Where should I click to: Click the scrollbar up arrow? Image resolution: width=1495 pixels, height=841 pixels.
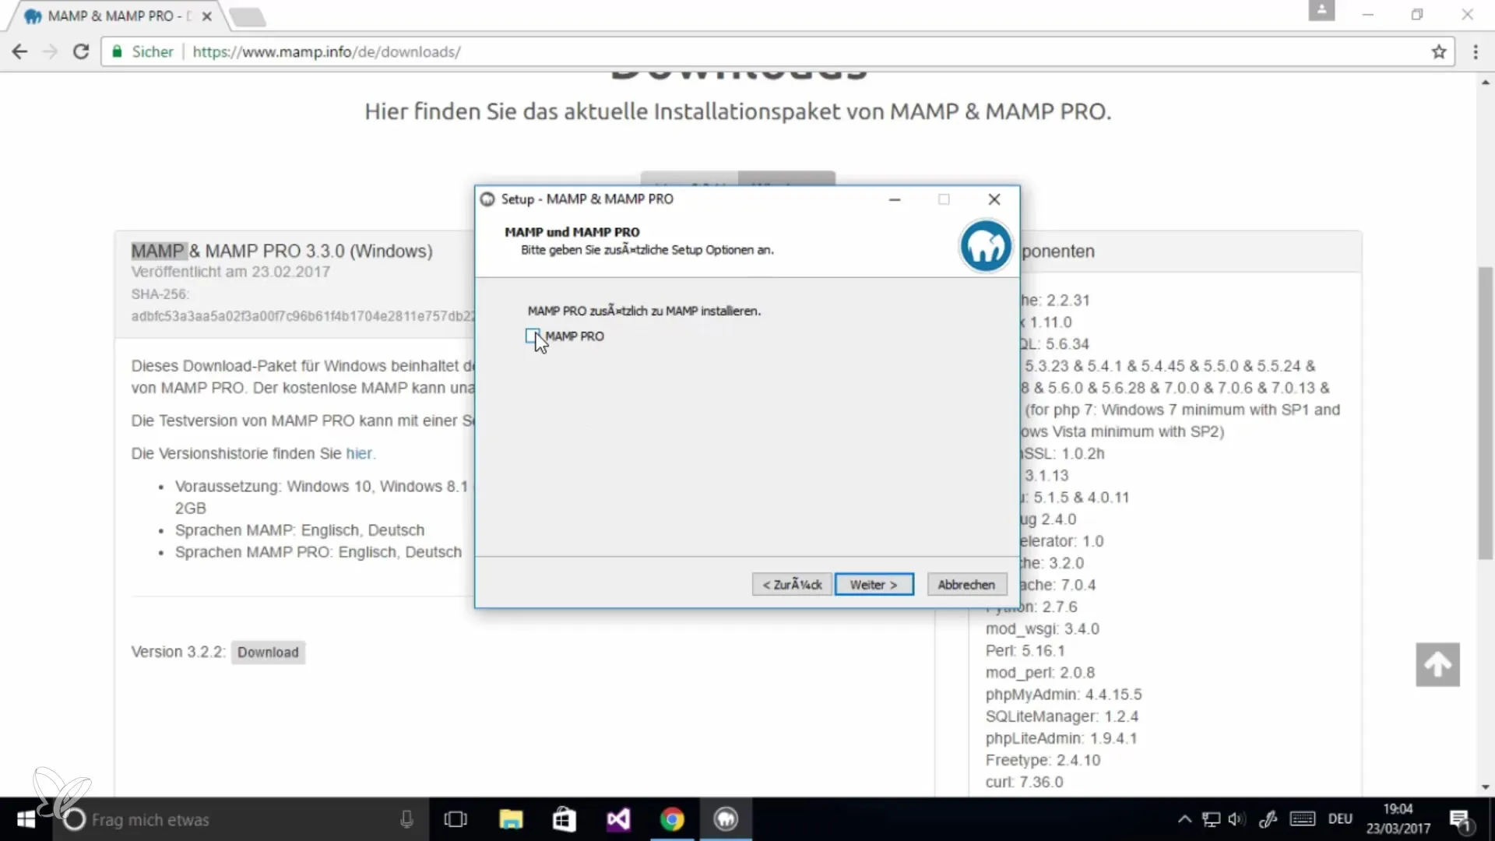[1486, 82]
